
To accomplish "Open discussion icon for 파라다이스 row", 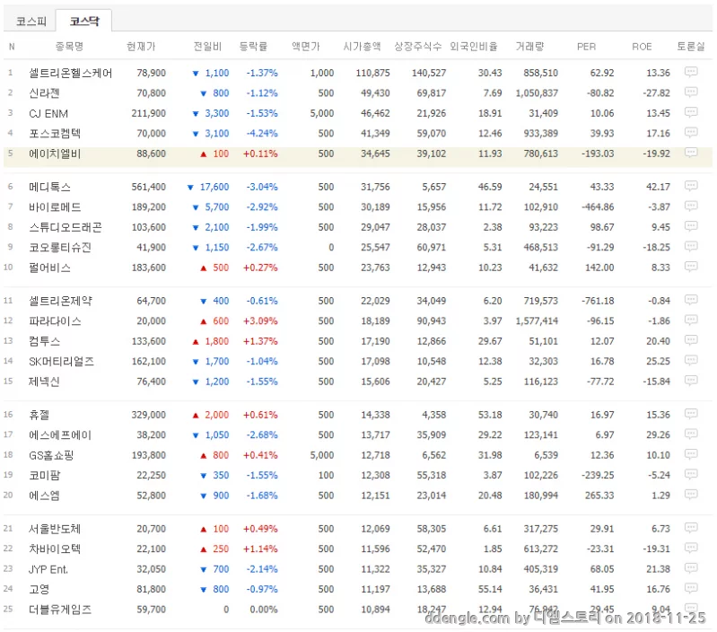I will [x=691, y=320].
